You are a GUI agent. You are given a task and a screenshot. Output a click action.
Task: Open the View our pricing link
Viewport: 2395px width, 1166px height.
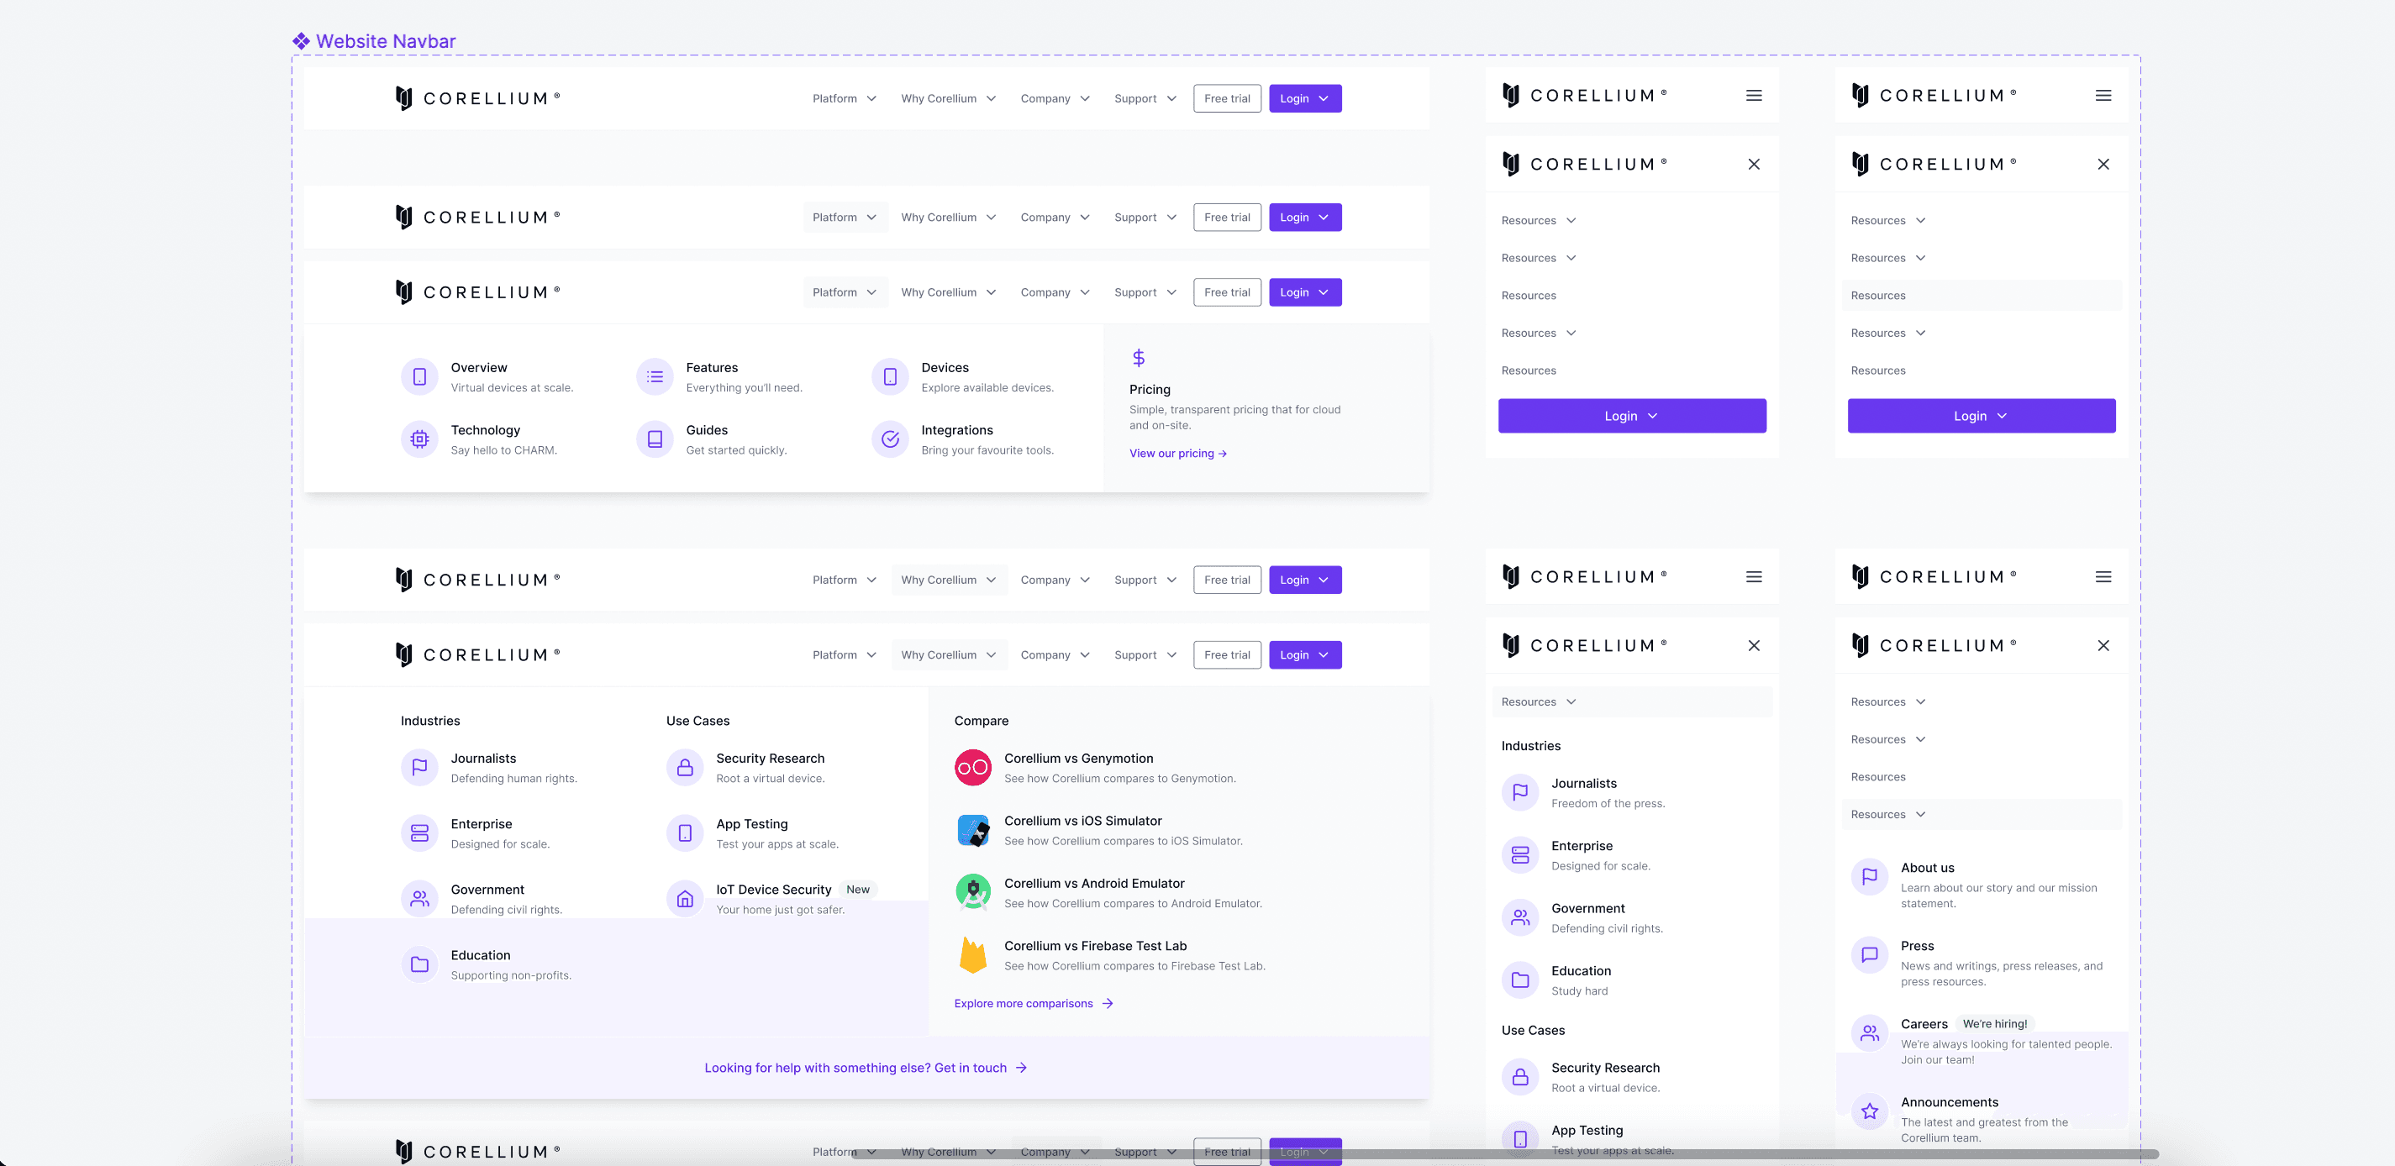click(x=1178, y=454)
